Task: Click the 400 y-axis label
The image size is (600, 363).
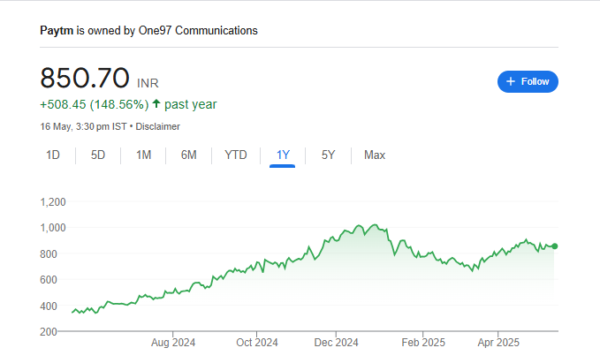Action: (49, 306)
